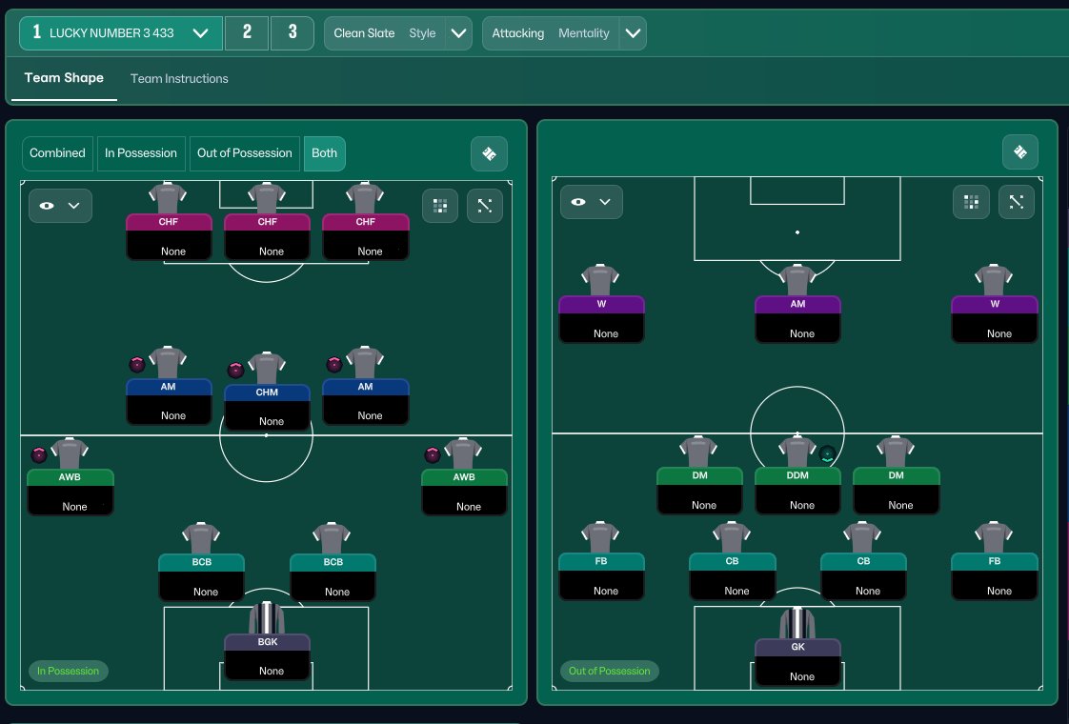Click the Clean Slate Style label
The width and height of the screenshot is (1069, 724).
385,32
